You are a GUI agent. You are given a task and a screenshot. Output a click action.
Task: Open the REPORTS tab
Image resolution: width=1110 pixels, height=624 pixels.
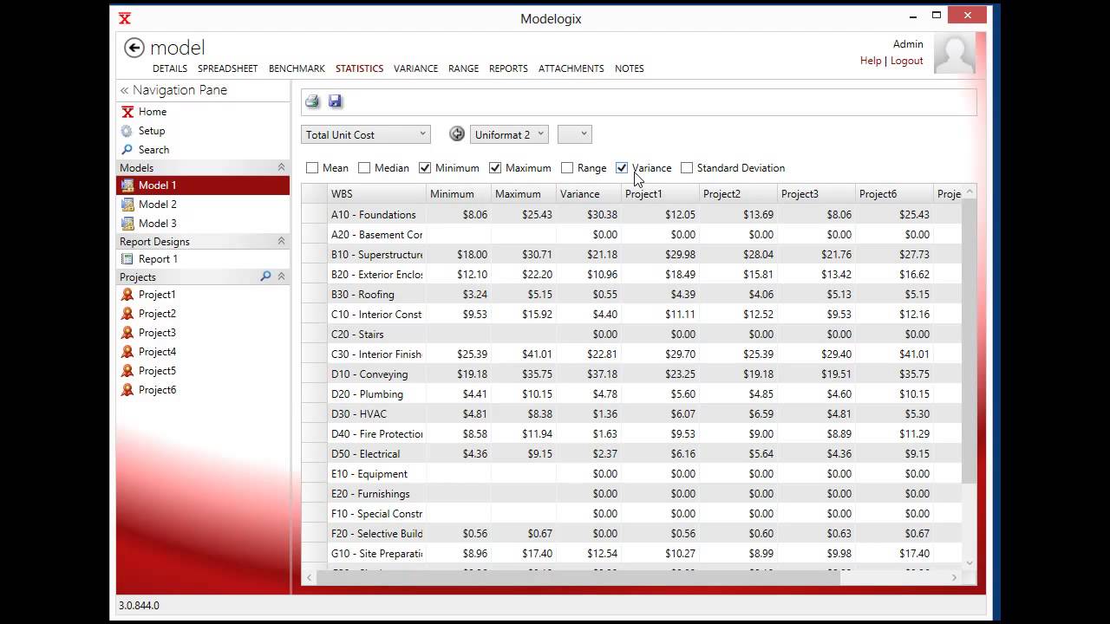point(508,68)
